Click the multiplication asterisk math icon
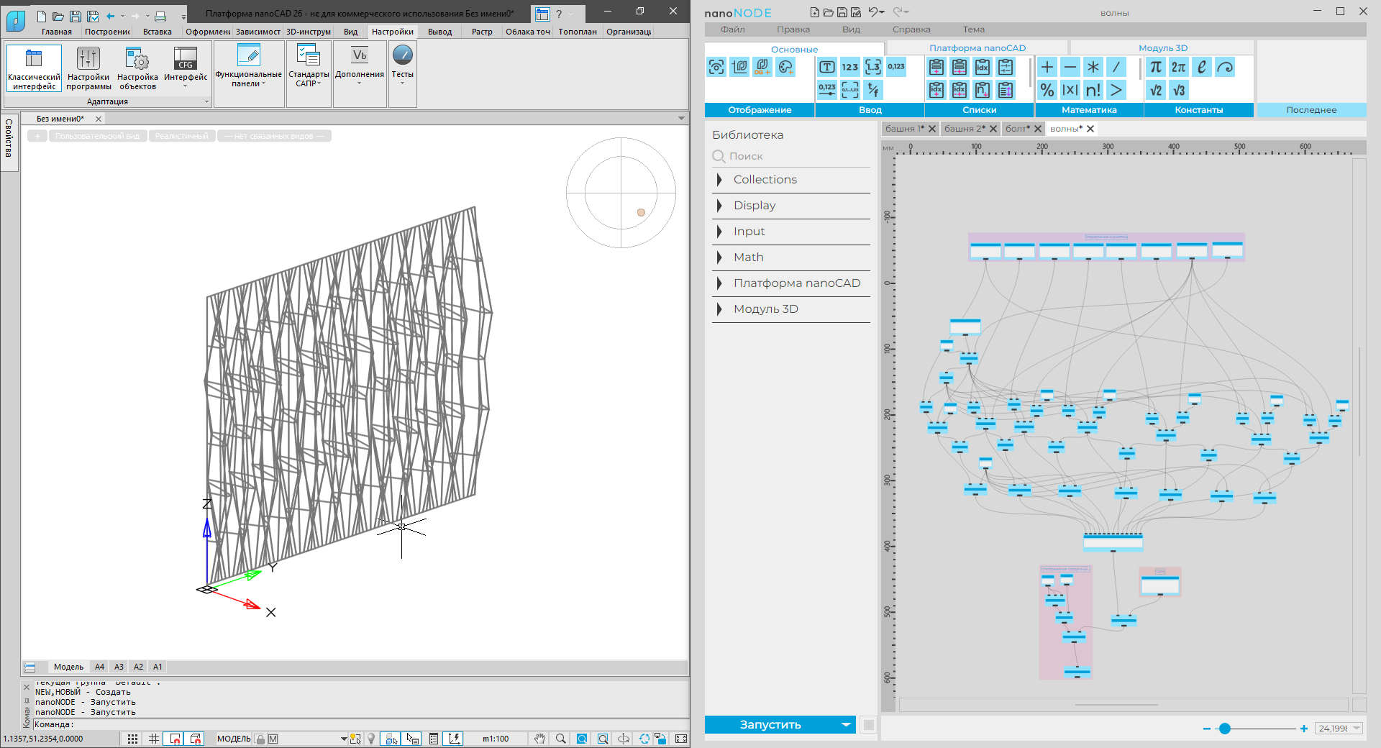This screenshot has width=1381, height=748. tap(1093, 67)
